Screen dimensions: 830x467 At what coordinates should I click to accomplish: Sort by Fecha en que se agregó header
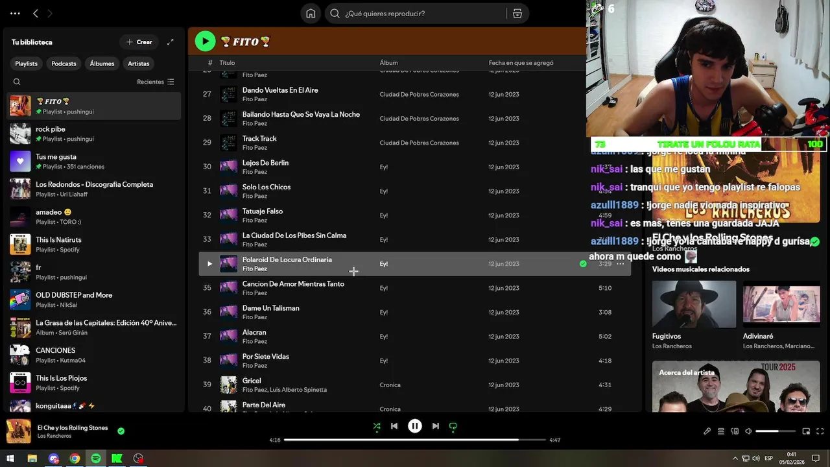pyautogui.click(x=521, y=63)
